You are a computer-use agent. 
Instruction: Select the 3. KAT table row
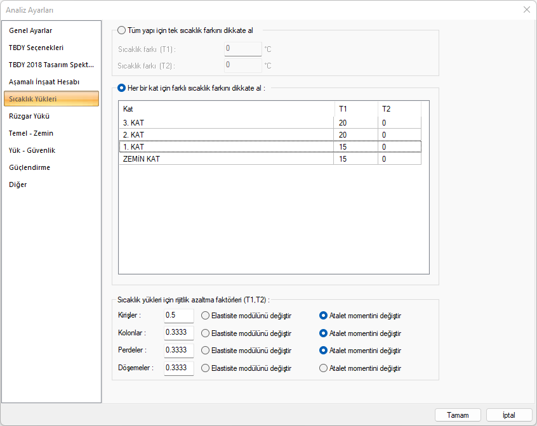click(x=225, y=122)
